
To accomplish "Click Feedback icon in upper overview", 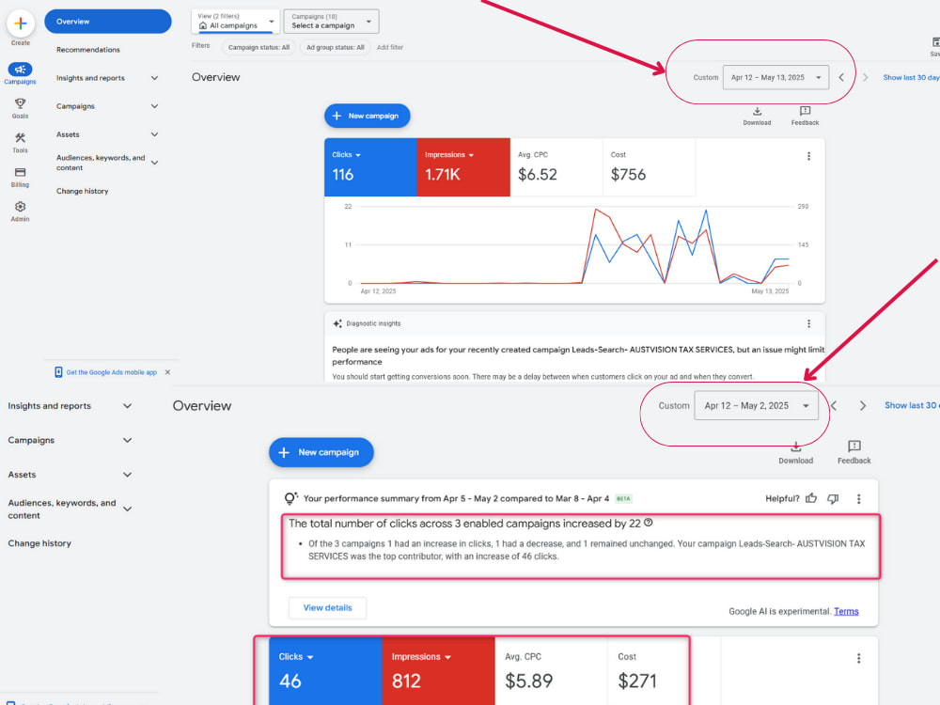I will (x=806, y=111).
